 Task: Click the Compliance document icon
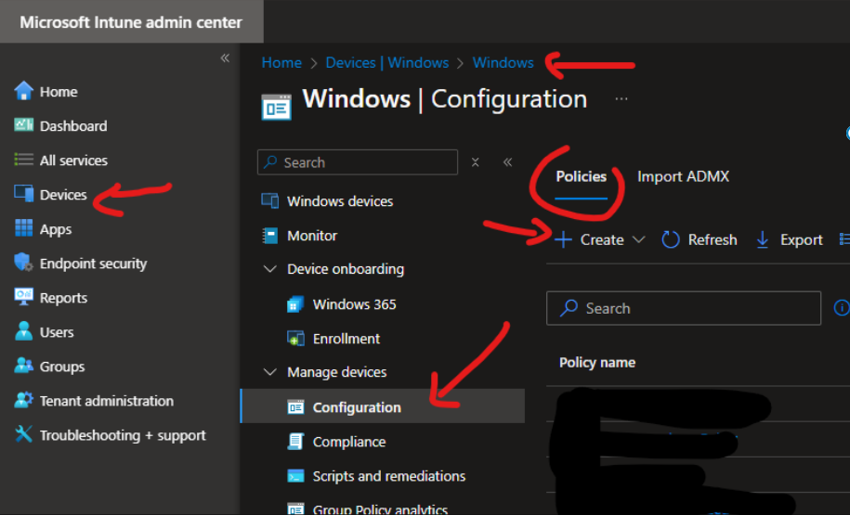295,442
